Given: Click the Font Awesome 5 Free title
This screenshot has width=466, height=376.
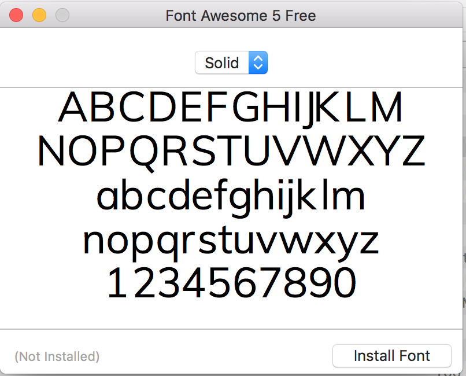Looking at the screenshot, I should pyautogui.click(x=241, y=16).
